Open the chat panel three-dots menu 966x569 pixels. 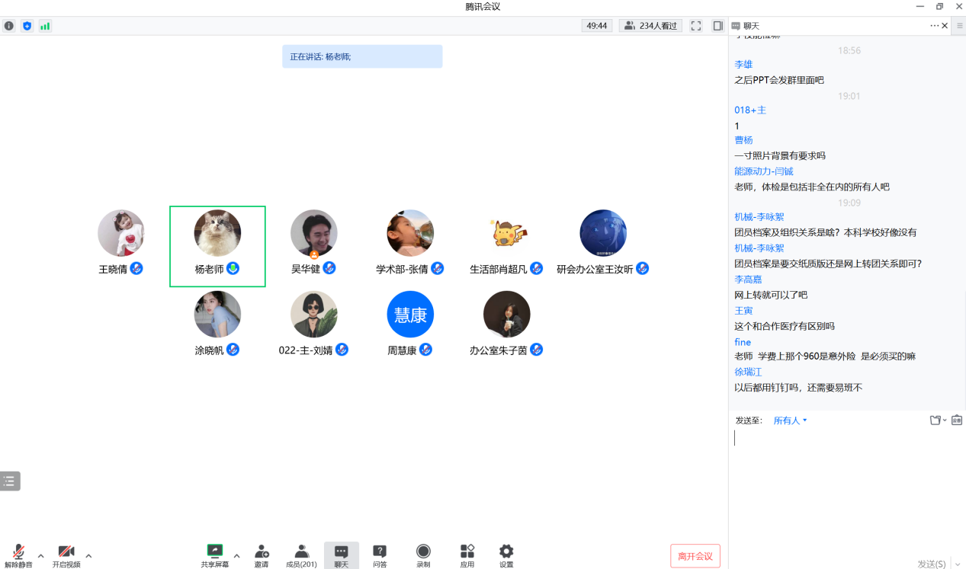tap(934, 26)
